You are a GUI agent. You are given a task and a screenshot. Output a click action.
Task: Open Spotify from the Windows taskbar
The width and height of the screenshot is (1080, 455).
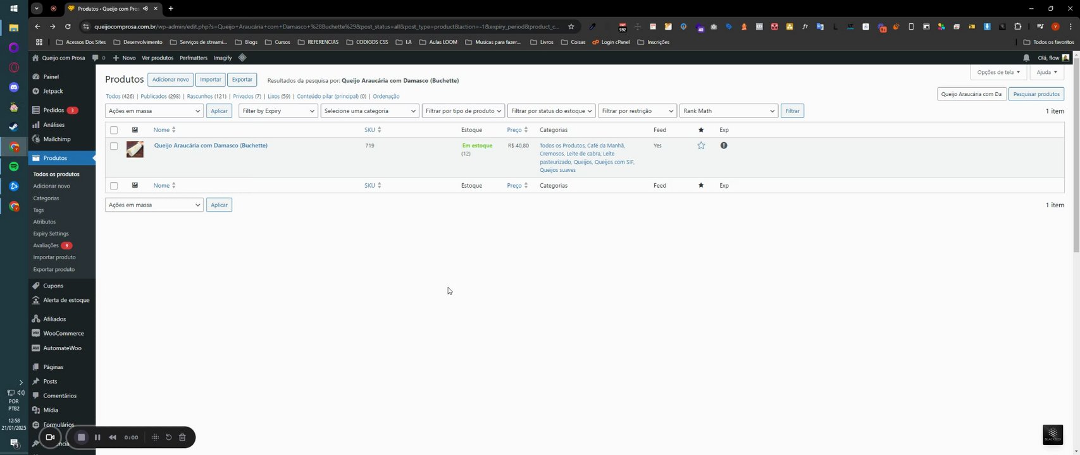pyautogui.click(x=14, y=167)
